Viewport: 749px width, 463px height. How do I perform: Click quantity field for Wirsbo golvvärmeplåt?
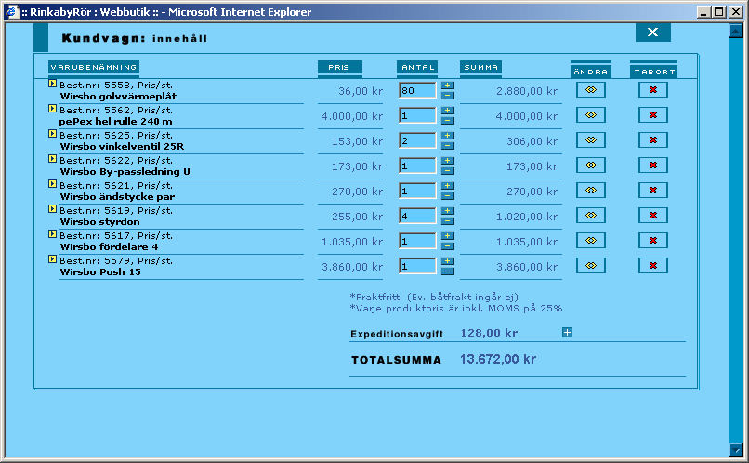[416, 90]
